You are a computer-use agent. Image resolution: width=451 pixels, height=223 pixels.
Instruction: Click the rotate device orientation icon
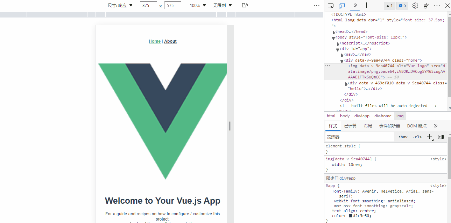tap(245, 5)
